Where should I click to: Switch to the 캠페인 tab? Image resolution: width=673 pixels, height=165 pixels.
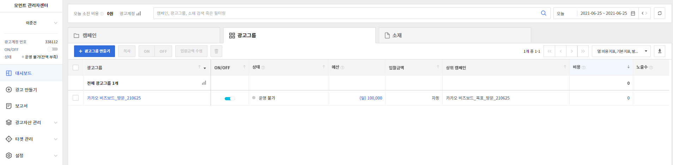tap(144, 36)
